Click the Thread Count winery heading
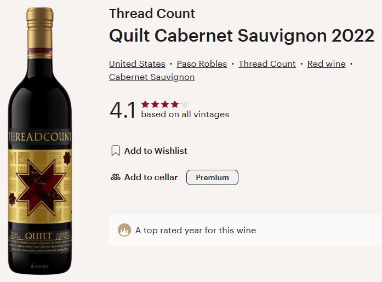The image size is (382, 282). point(152,14)
